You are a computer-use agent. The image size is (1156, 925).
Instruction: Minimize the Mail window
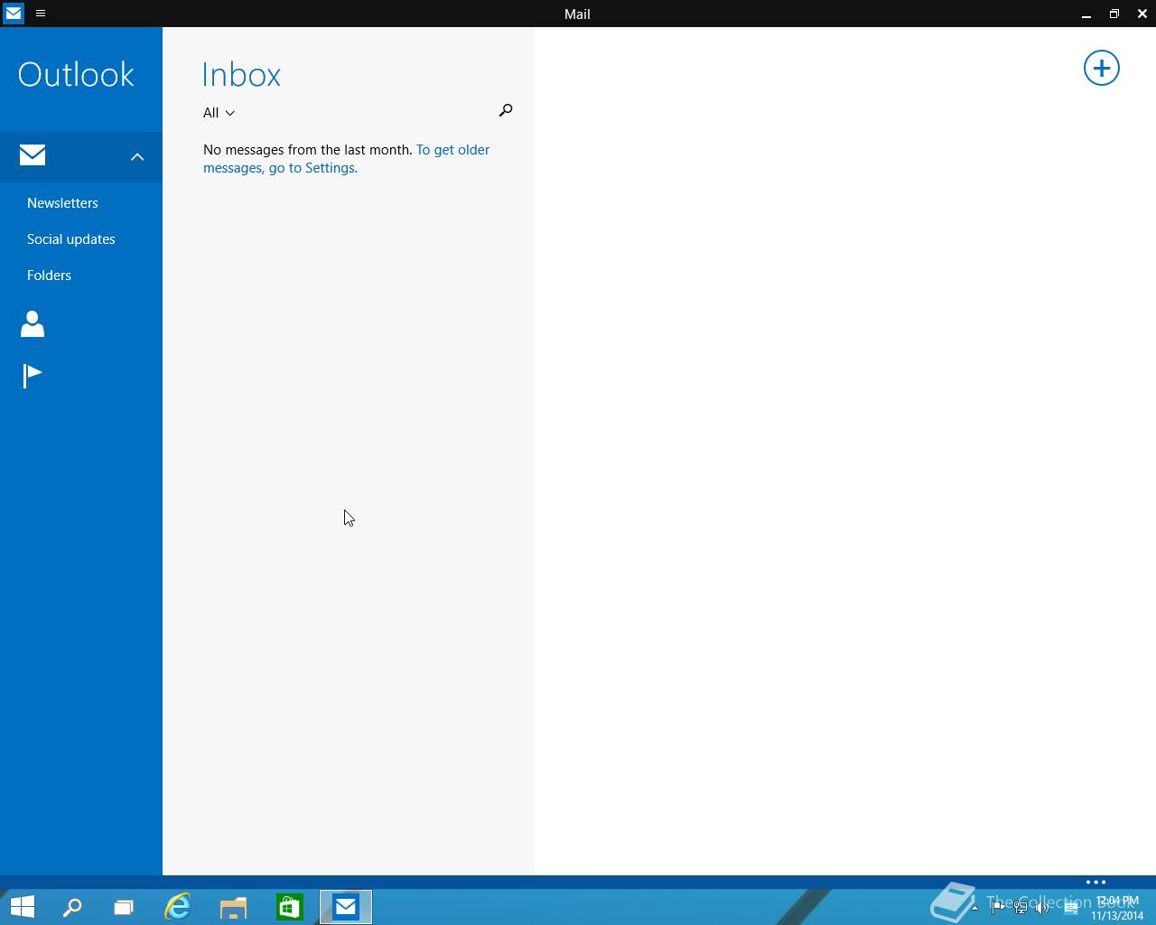point(1086,14)
